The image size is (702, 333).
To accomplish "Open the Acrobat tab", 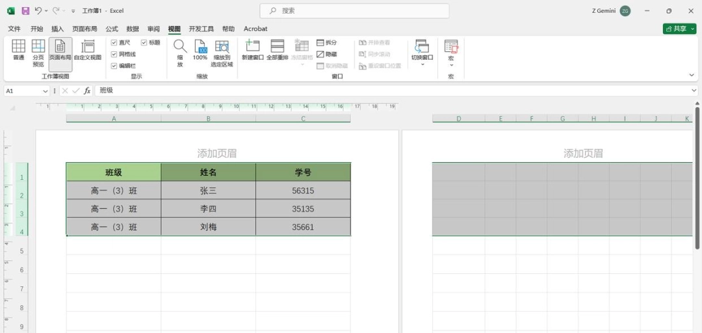I will point(255,29).
